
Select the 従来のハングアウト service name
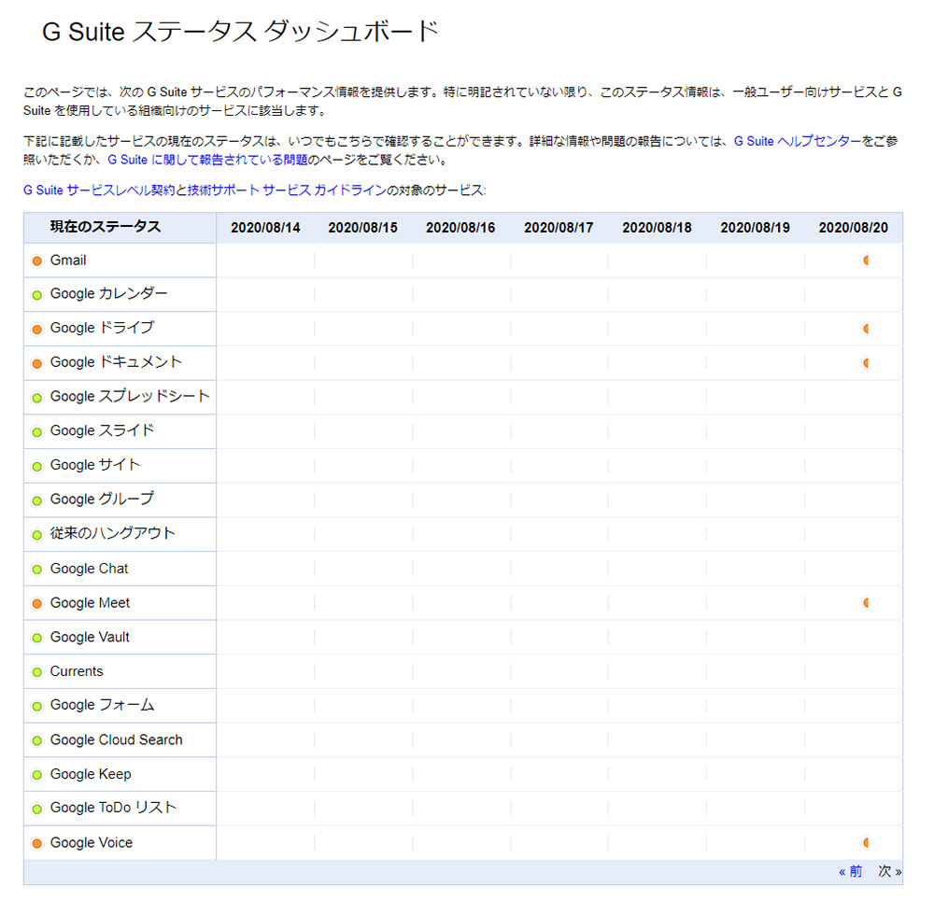tap(113, 533)
